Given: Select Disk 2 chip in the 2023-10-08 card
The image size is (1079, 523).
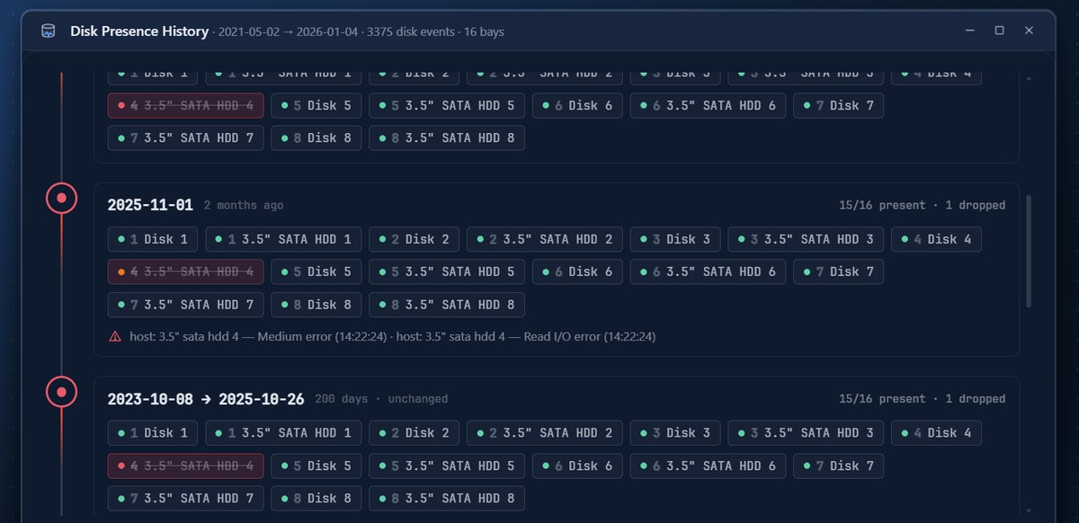Looking at the screenshot, I should click(x=414, y=433).
